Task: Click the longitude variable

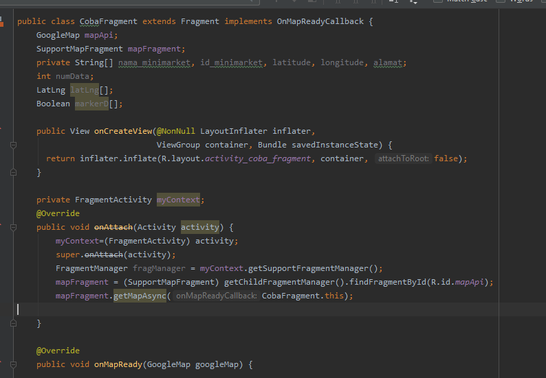Action: tap(342, 62)
